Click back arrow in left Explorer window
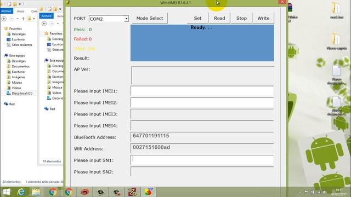The image size is (351, 197). tap(4, 19)
